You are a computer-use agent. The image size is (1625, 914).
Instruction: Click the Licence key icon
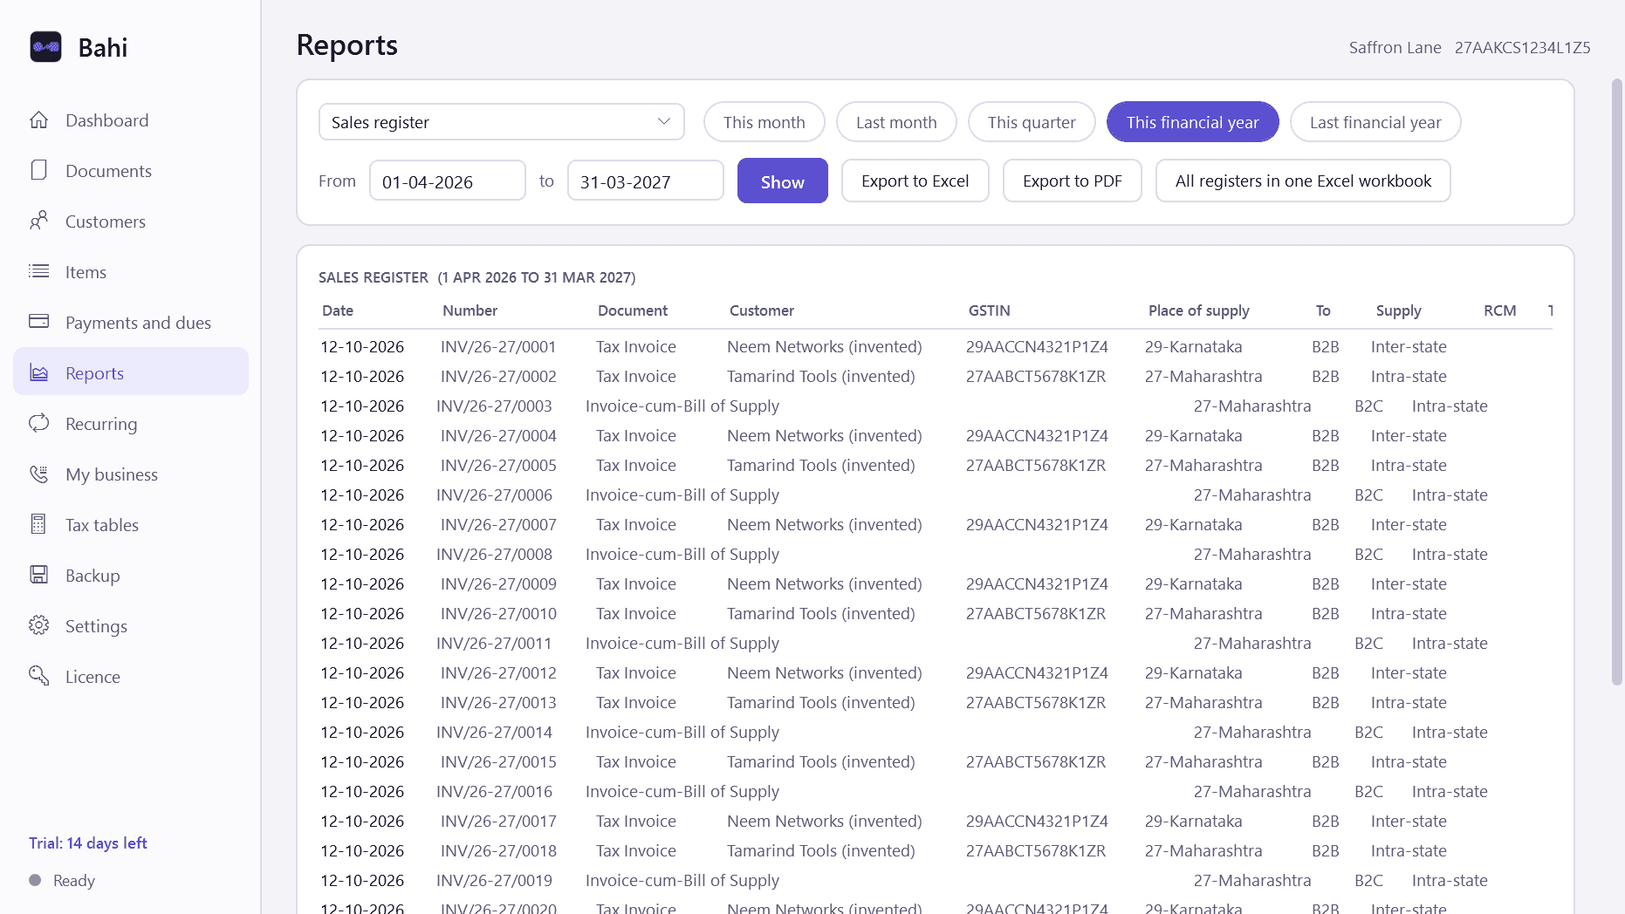tap(38, 676)
